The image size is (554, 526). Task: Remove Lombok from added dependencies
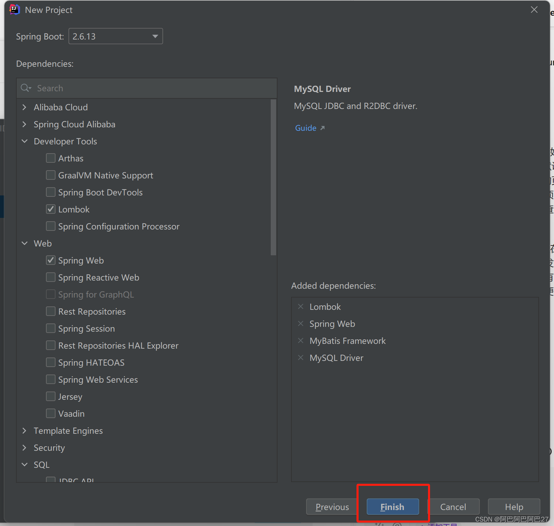(301, 306)
